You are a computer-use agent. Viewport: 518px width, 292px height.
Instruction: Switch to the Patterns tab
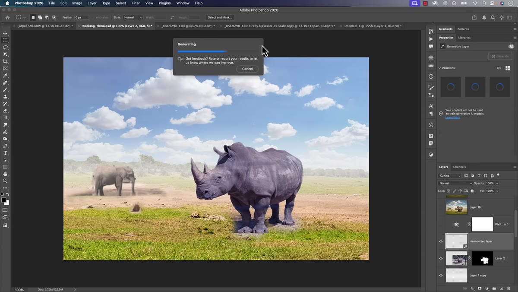[x=463, y=29]
